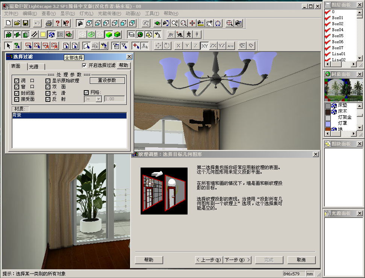Open the 文件 menu

11,14
